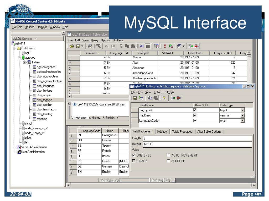This screenshot has width=269, height=201.
Task: Select the mapping table in the tree
Action: point(42,119)
